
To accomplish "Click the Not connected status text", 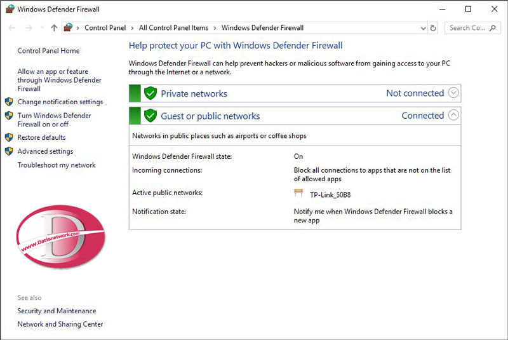I will coord(415,93).
